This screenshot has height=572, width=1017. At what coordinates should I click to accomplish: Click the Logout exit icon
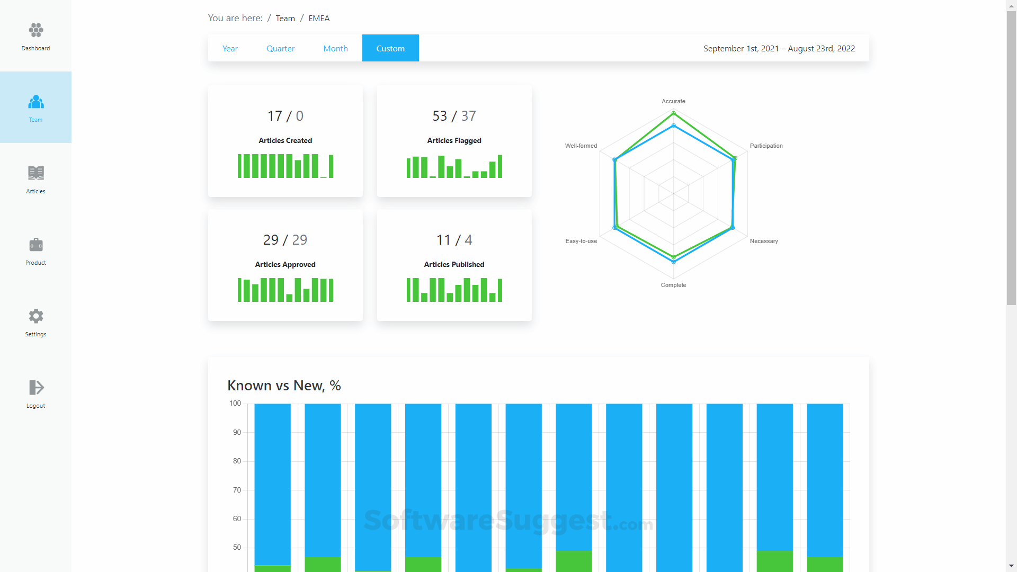[36, 388]
